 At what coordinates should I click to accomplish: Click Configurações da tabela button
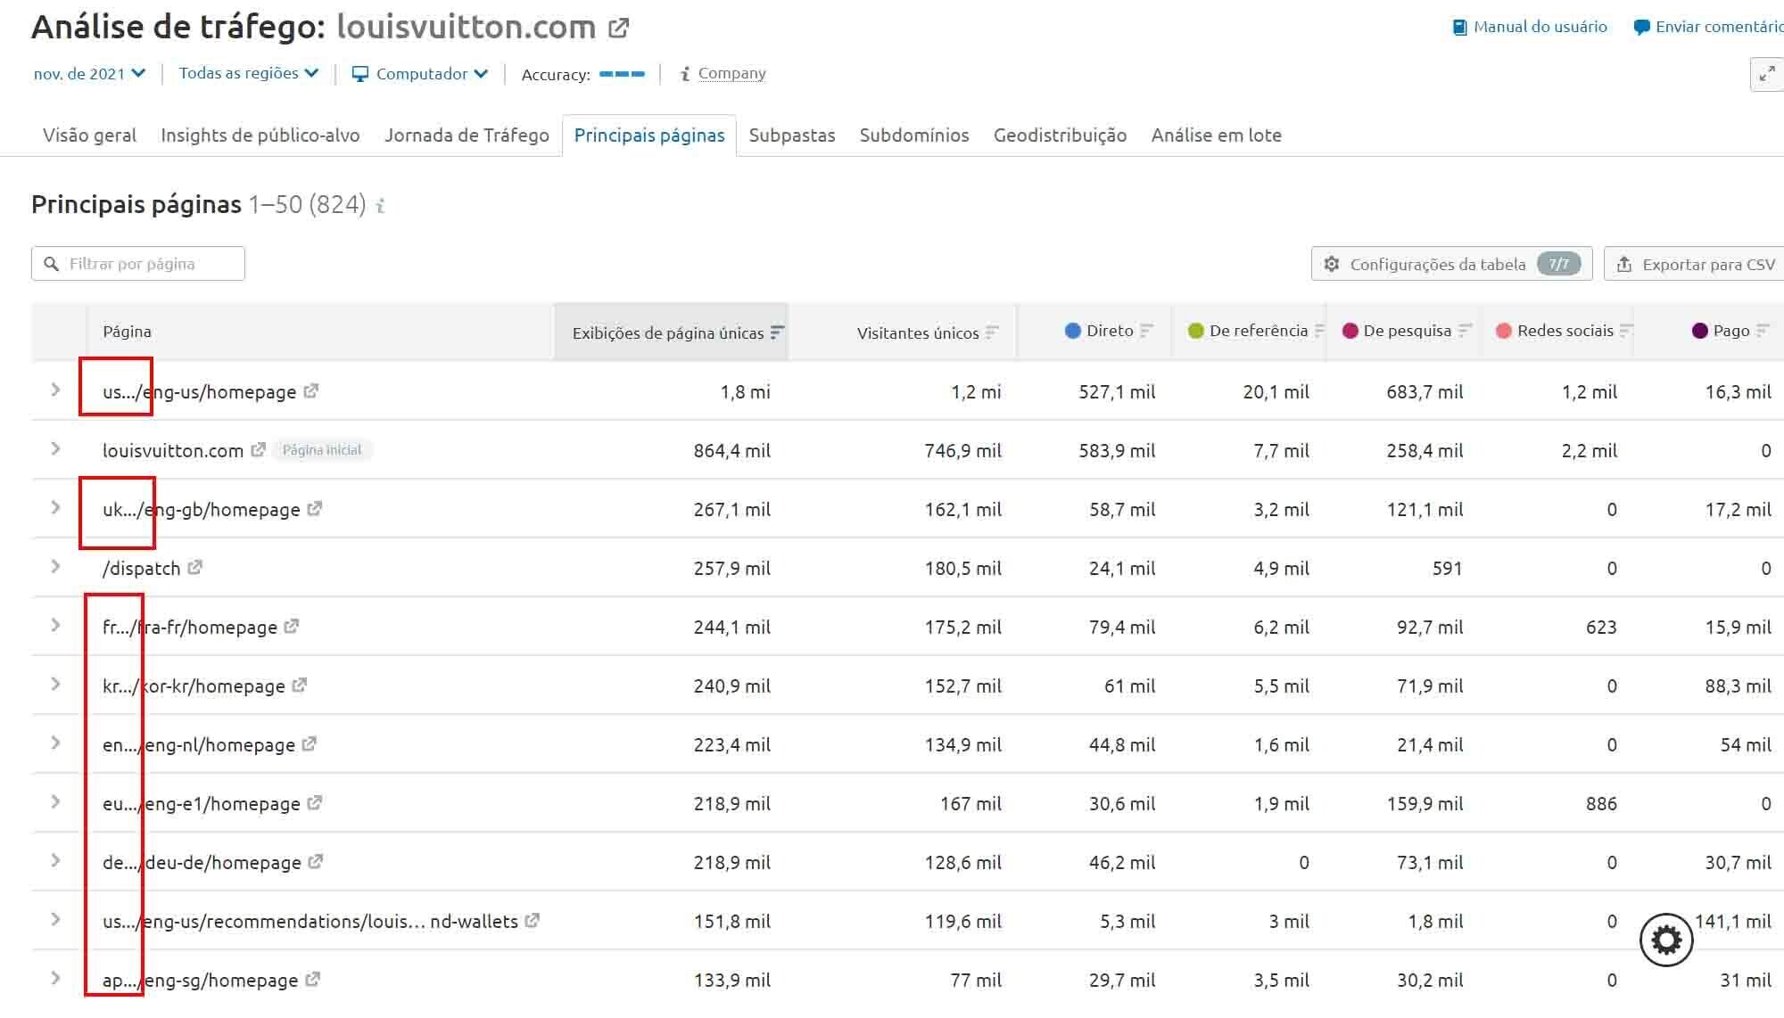(1451, 264)
